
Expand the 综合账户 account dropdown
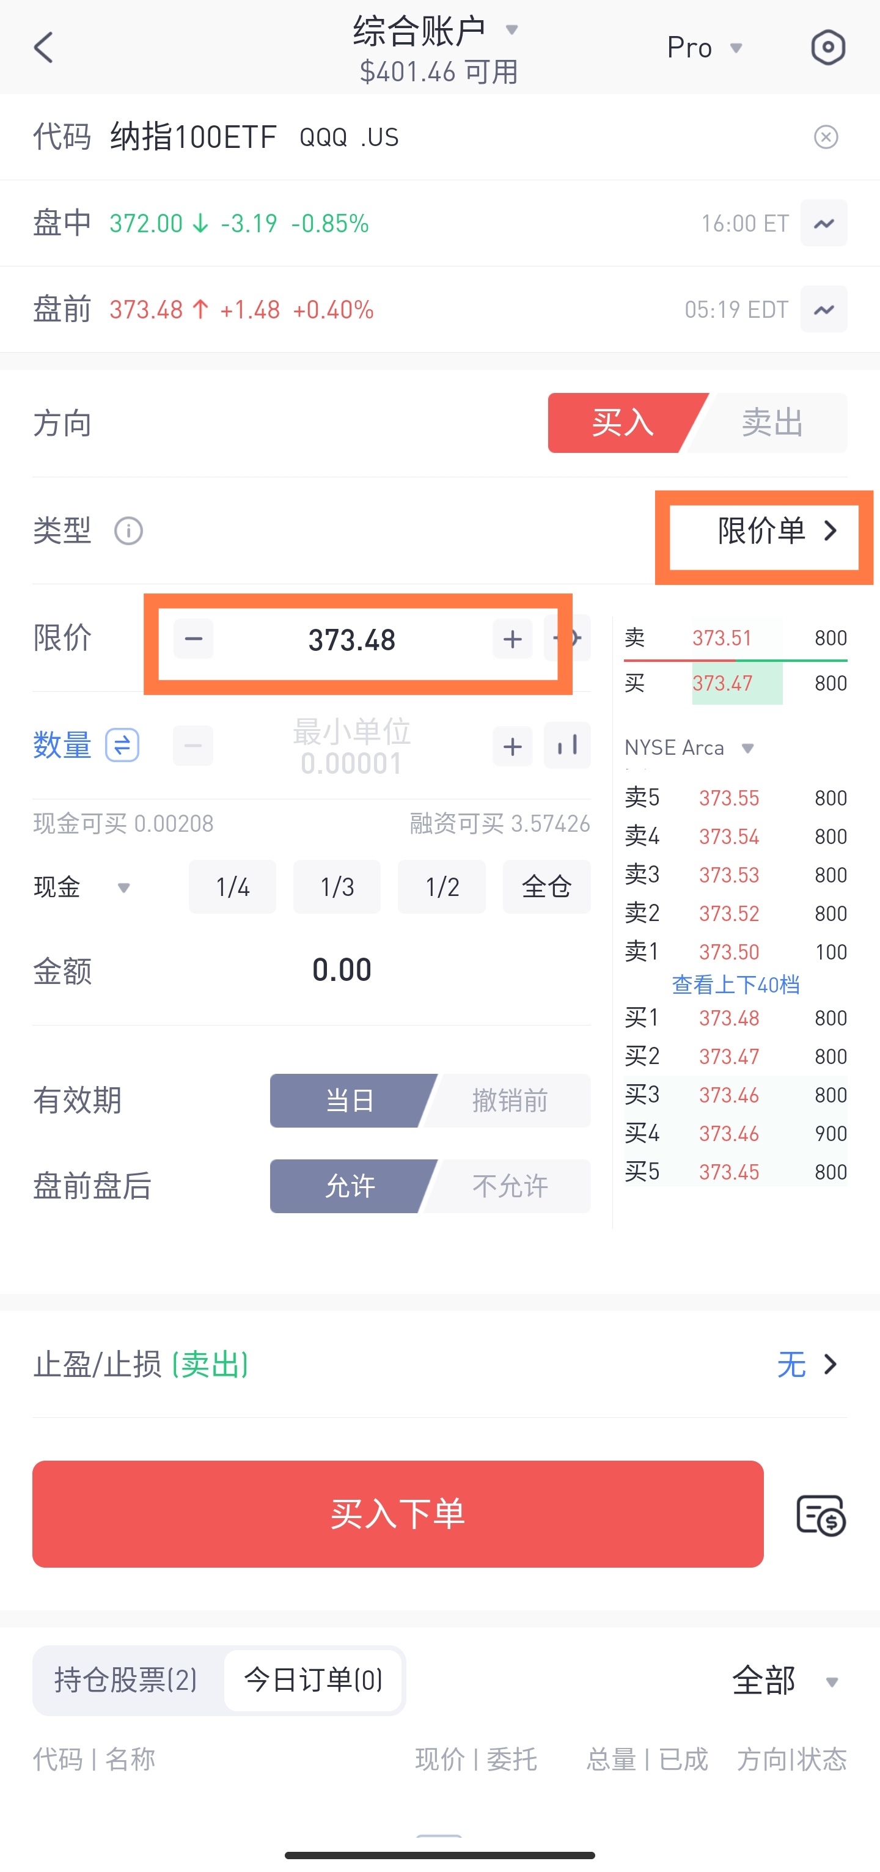point(435,31)
